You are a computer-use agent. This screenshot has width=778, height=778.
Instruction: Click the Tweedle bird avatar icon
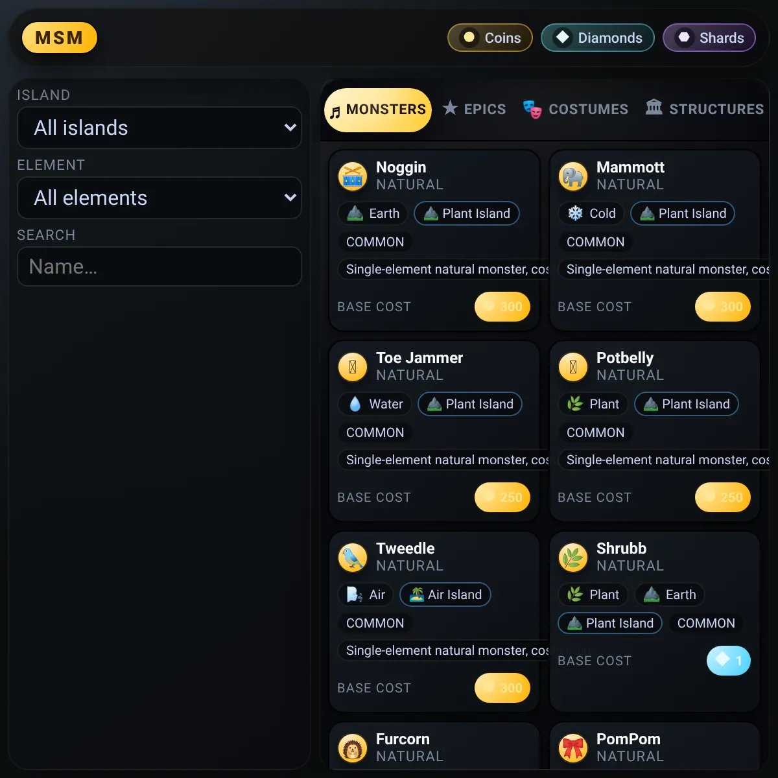353,558
